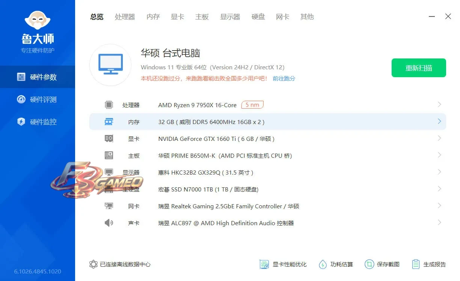Expand the 内存 row chevron

pos(439,121)
